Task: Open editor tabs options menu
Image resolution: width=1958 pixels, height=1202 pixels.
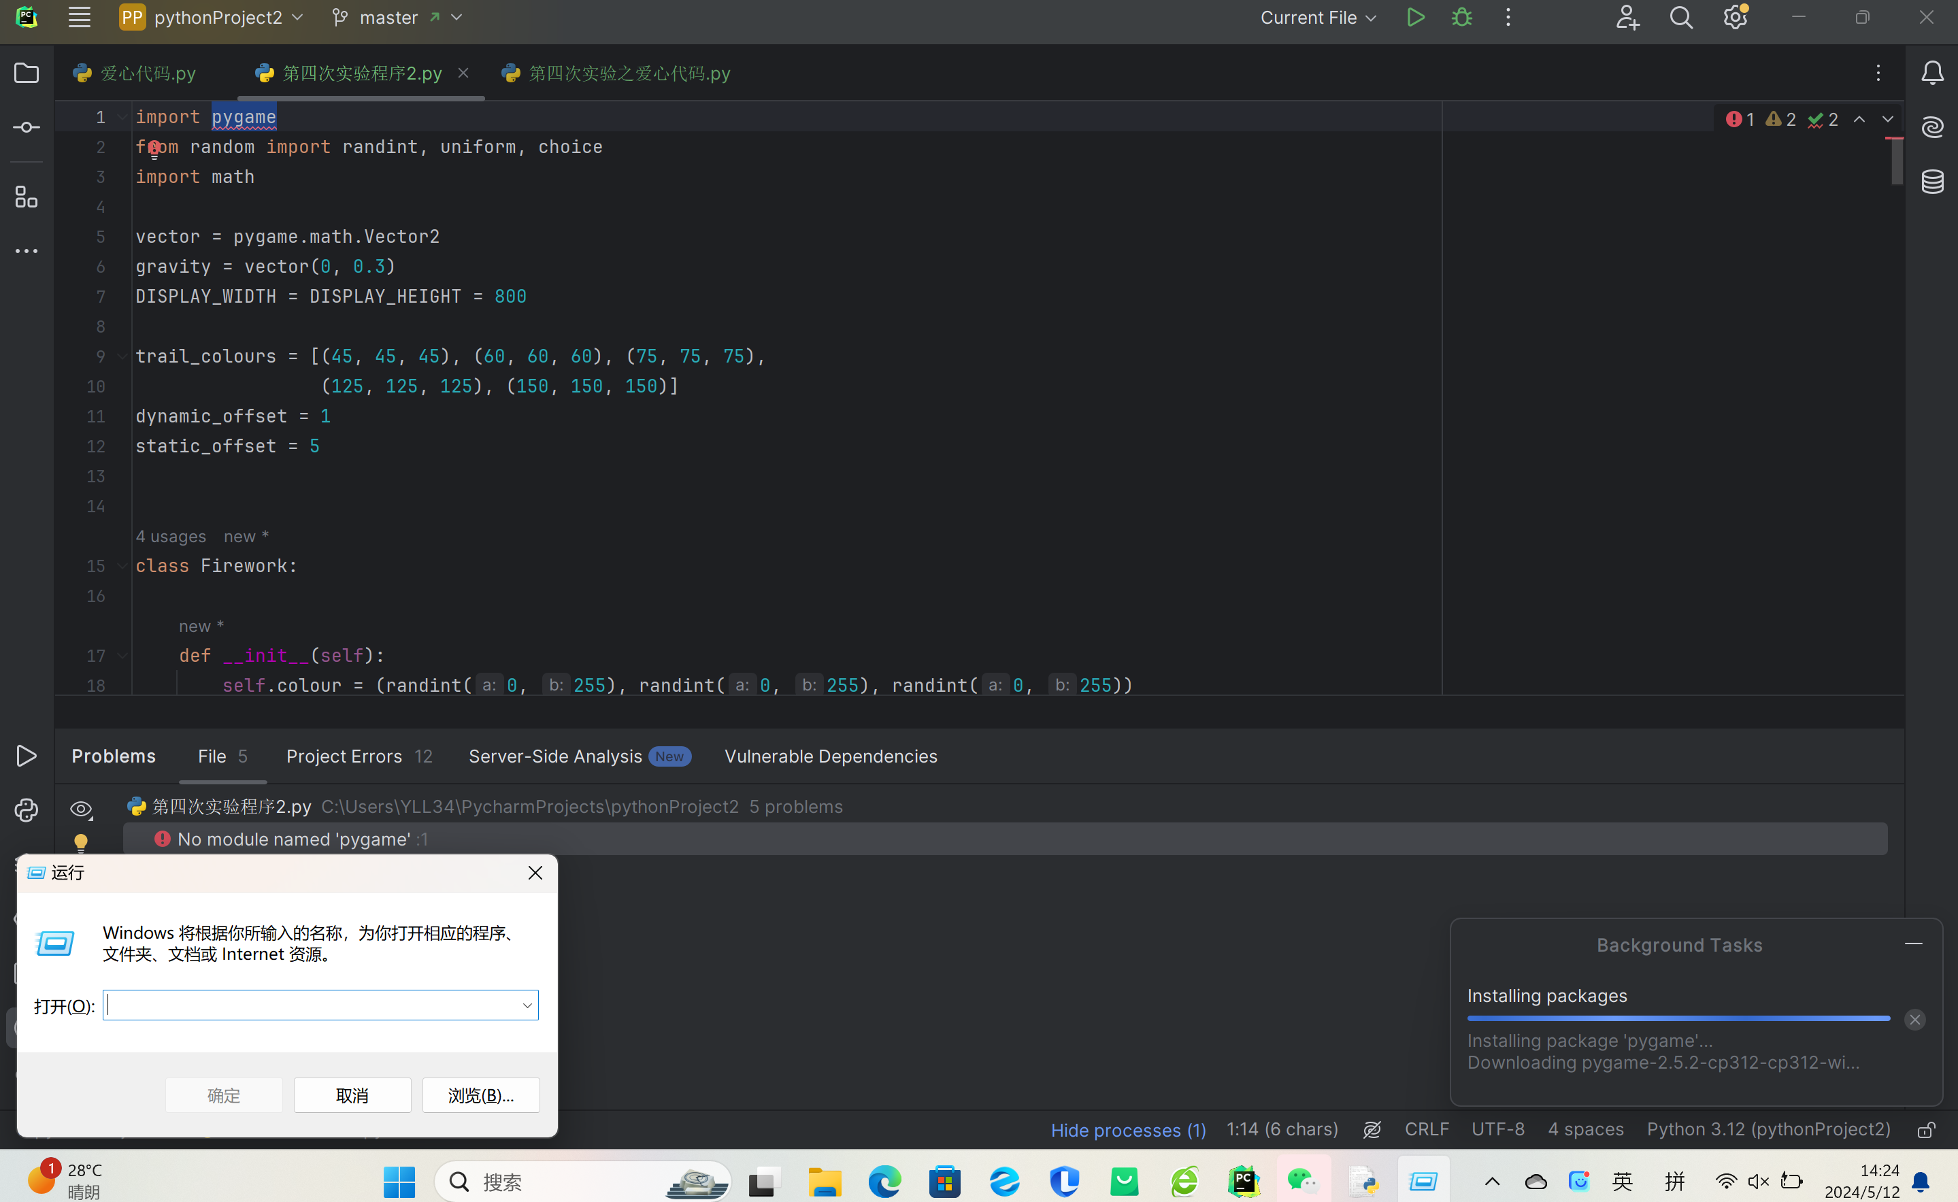Action: (x=1878, y=73)
